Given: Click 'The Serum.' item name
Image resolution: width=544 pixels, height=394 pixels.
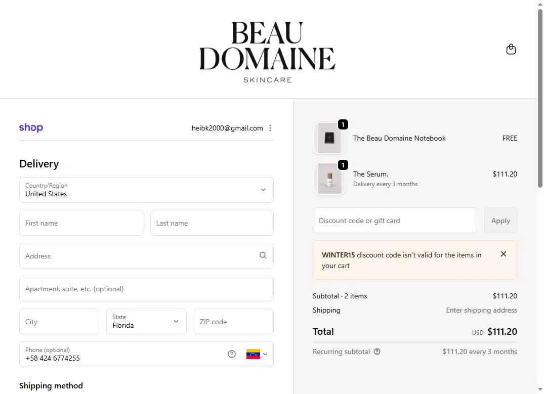Looking at the screenshot, I should [x=370, y=174].
